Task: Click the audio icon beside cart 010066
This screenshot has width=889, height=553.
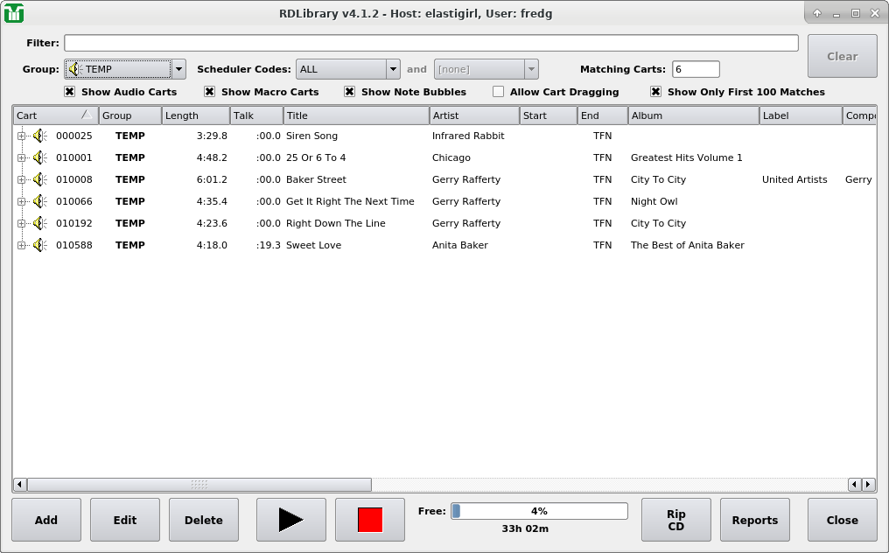Action: point(39,201)
